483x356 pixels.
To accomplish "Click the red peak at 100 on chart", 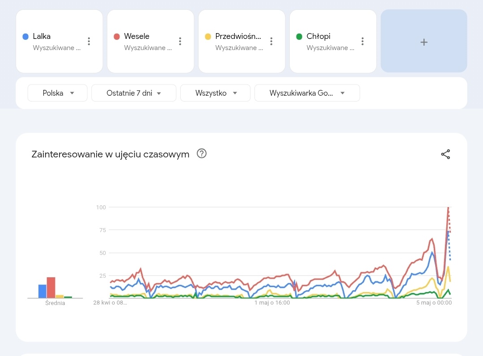I will [x=448, y=208].
